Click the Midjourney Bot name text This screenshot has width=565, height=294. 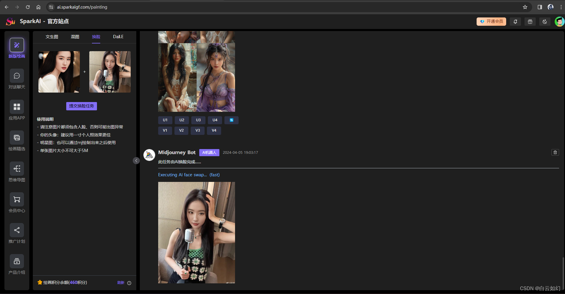click(177, 153)
